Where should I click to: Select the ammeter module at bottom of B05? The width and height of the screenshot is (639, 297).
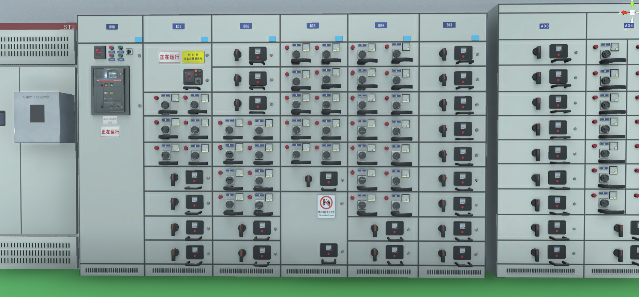(x=329, y=250)
